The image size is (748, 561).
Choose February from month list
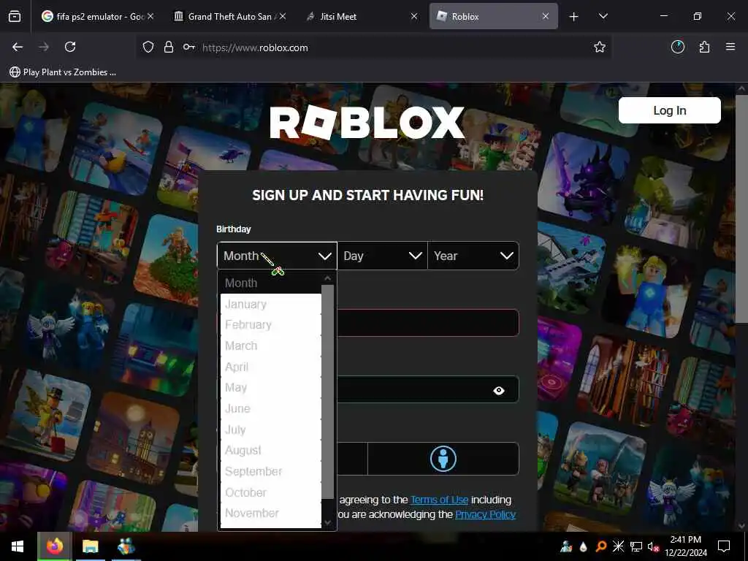tap(270, 325)
